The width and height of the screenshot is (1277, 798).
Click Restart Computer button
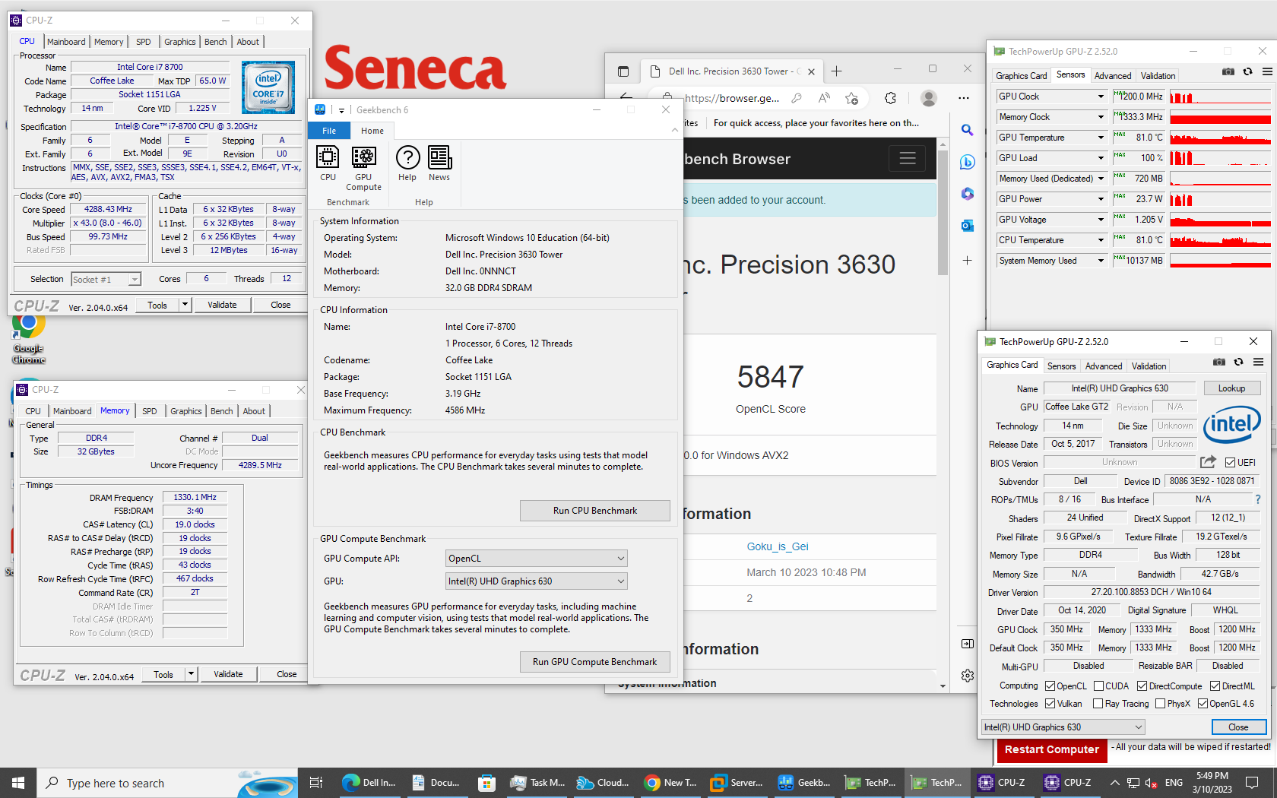click(x=1051, y=750)
